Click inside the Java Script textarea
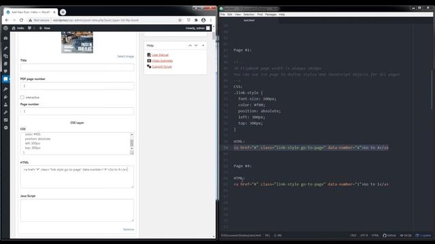This screenshot has height=244, width=435. [x=77, y=210]
